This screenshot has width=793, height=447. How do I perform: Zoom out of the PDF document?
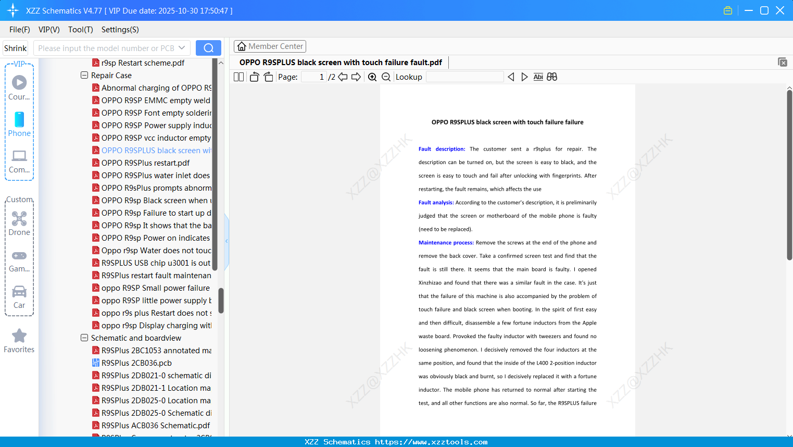(x=386, y=77)
